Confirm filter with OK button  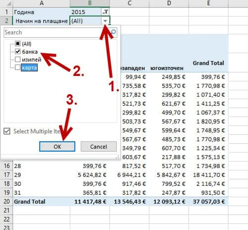pyautogui.click(x=57, y=147)
